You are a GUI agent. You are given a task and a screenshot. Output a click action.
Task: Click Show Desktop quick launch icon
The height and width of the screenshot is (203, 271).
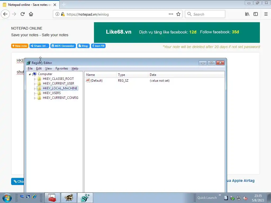click(22, 197)
